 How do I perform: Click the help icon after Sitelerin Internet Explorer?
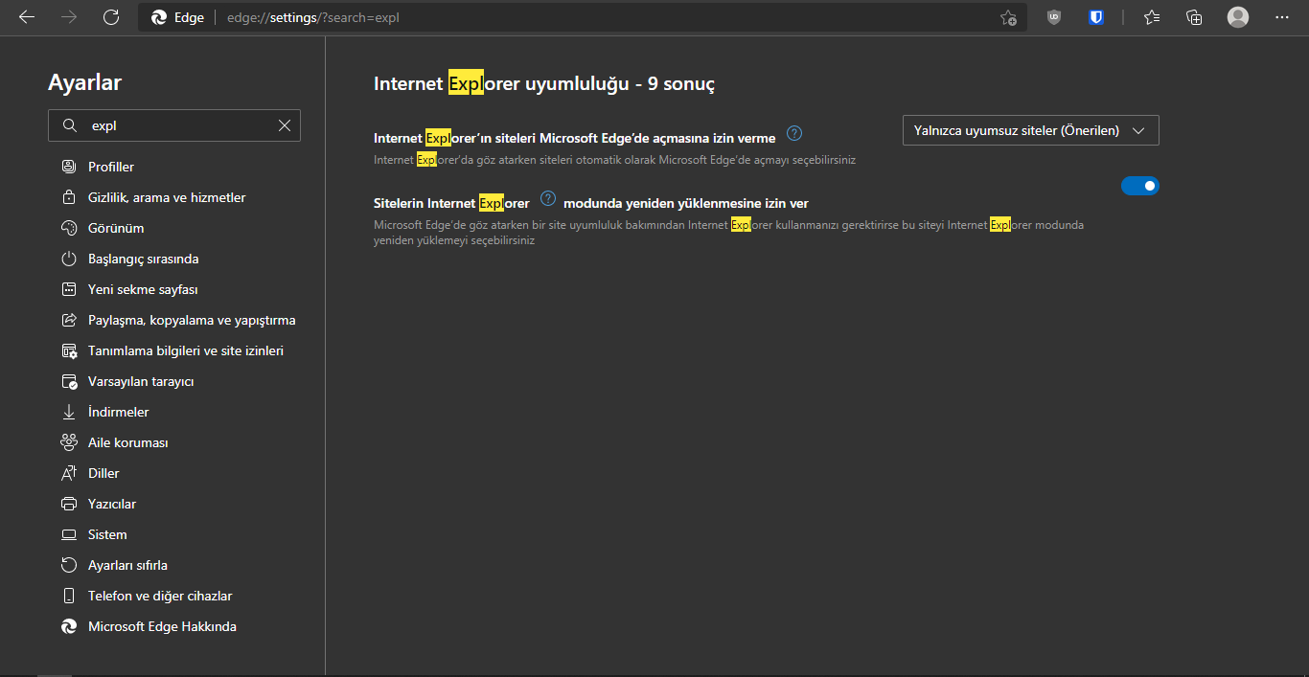point(547,198)
